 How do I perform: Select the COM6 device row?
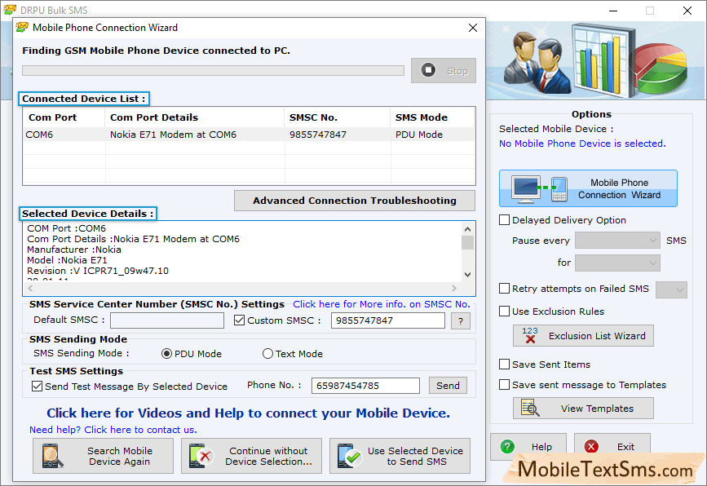pos(249,135)
